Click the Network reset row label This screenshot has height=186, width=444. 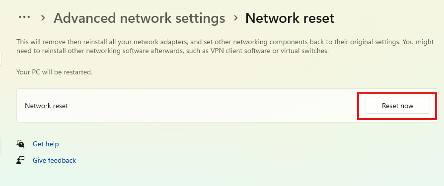47,106
